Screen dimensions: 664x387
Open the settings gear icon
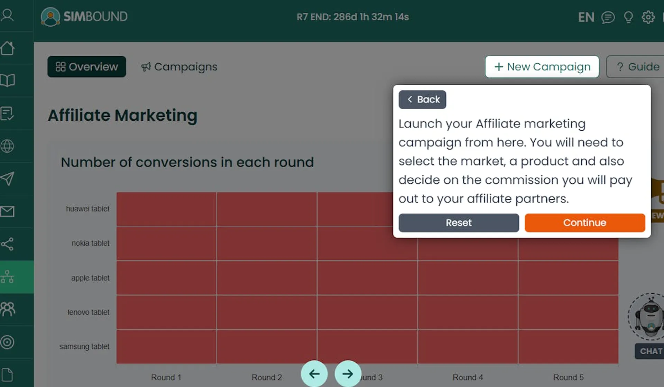tap(648, 17)
